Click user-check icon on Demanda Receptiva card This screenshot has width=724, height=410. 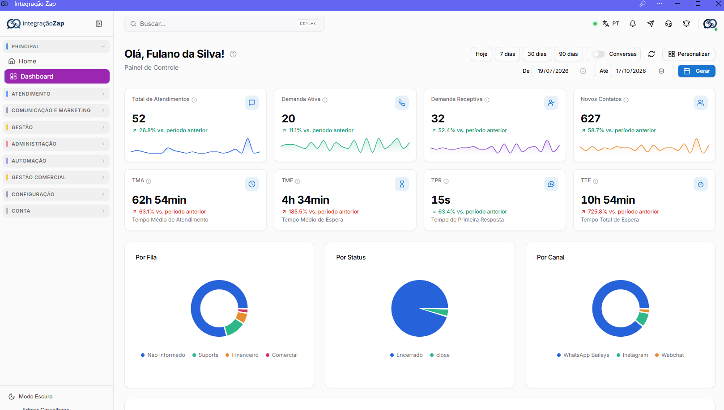551,103
